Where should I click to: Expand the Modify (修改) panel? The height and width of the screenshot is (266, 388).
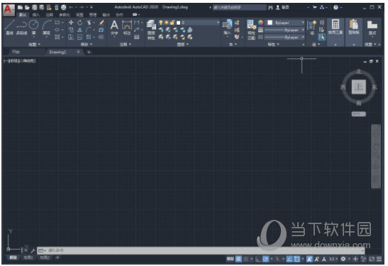pyautogui.click(x=87, y=44)
